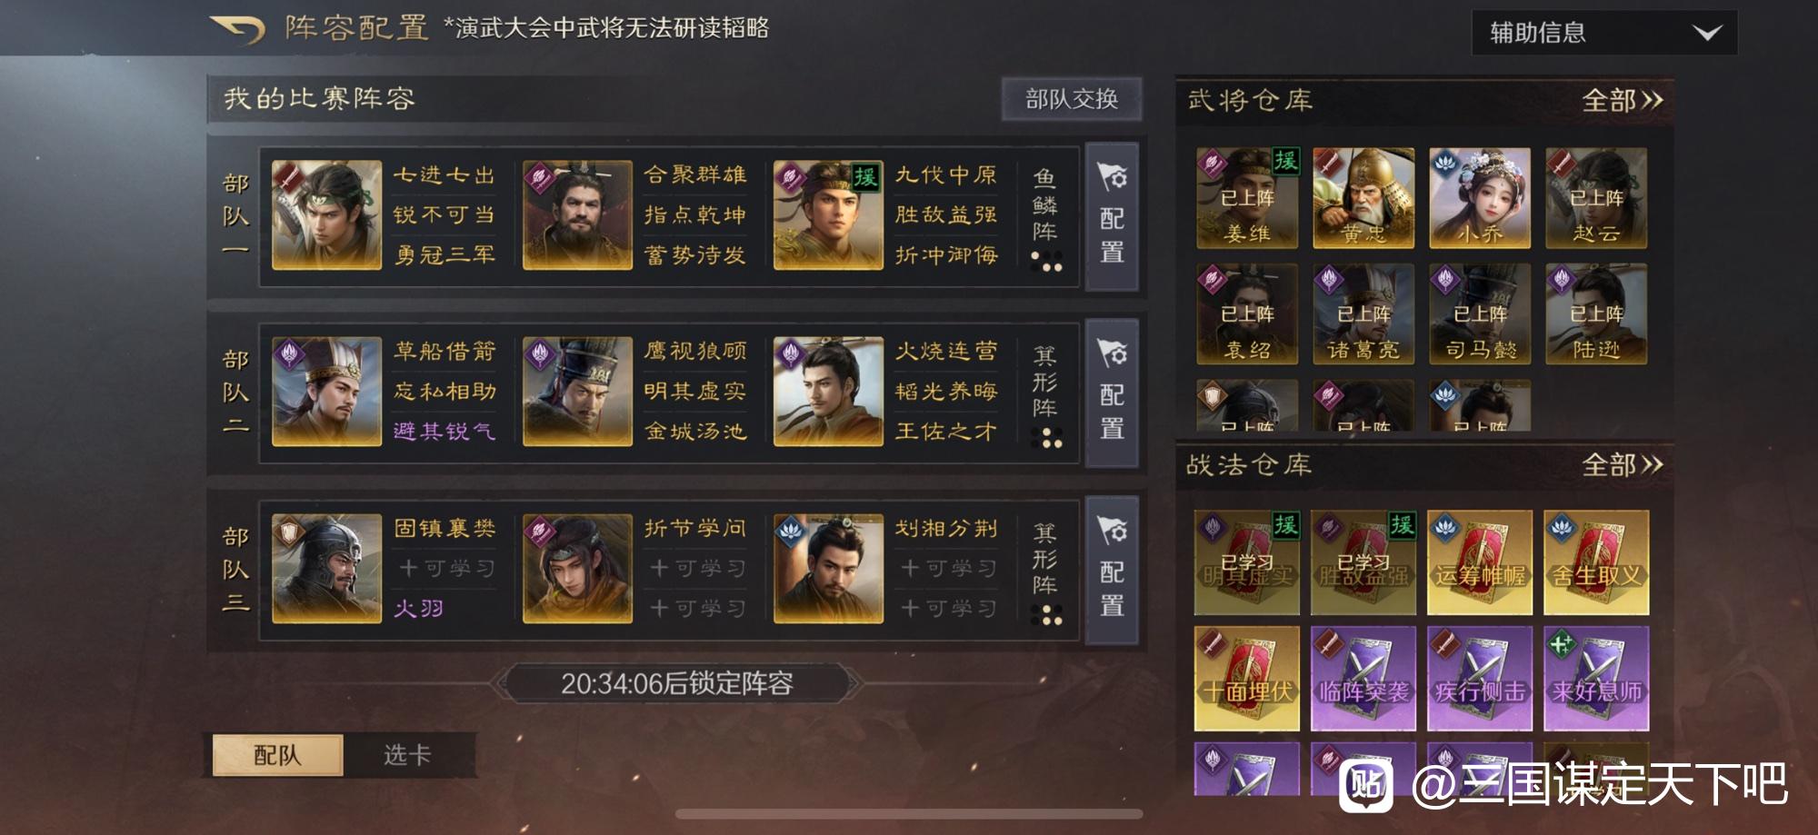Screen dimensions: 1818x835
Task: Click the 部队交换 button
Action: tap(1072, 99)
